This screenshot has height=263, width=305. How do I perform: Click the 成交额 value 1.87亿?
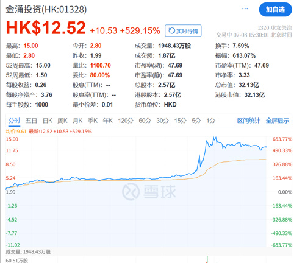click(x=167, y=55)
